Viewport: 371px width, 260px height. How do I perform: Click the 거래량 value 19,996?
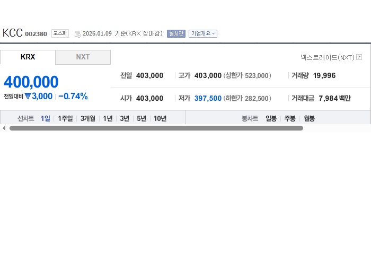(x=324, y=75)
